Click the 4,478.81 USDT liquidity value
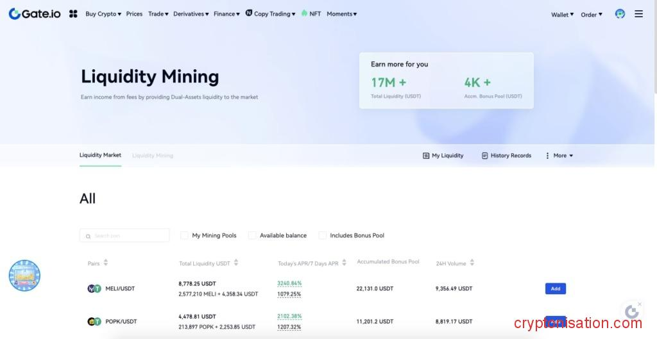The height and width of the screenshot is (339, 657). point(197,317)
